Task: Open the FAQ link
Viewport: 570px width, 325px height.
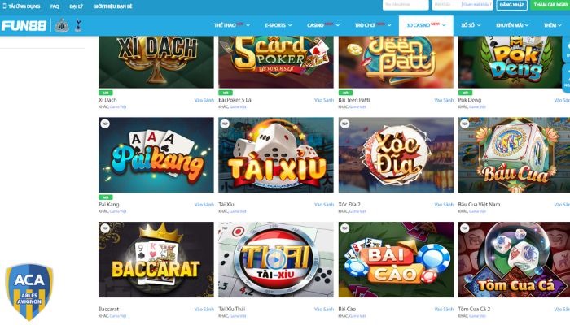Action: (55, 6)
